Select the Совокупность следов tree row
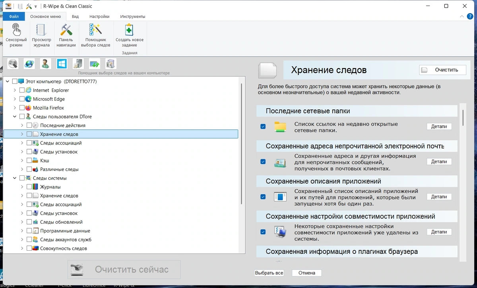This screenshot has height=288, width=477. 120,248
